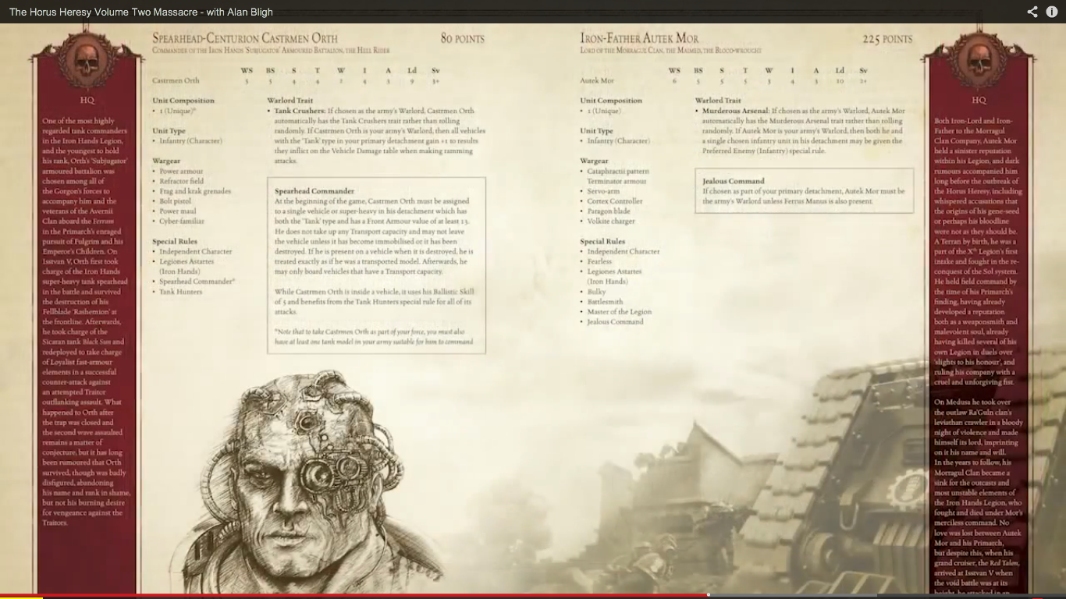
Task: Select the "Frag and krak grenades" entry
Action: (196, 191)
